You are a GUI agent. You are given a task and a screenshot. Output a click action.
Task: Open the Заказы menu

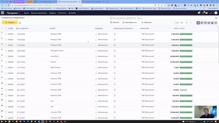click(26, 13)
